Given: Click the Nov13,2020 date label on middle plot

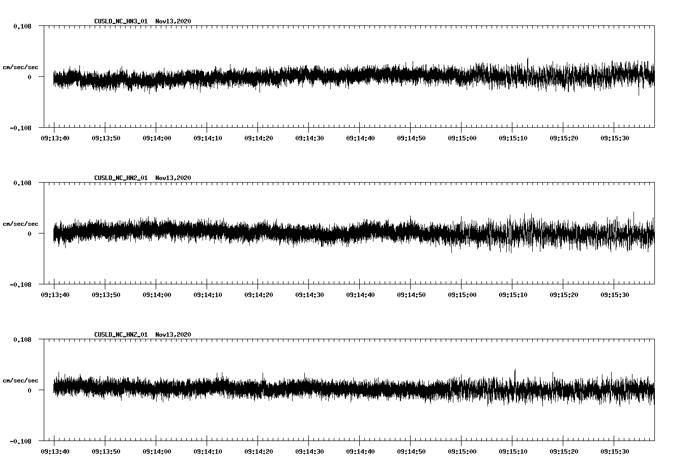Looking at the screenshot, I should (173, 177).
